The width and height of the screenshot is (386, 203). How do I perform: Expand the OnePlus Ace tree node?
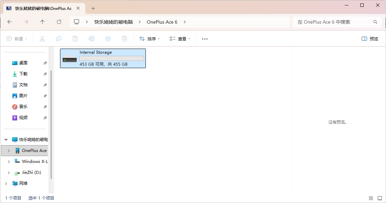[9, 151]
